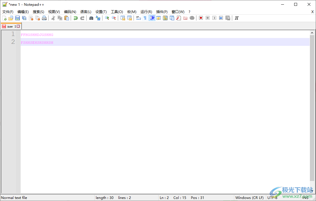Toggle the Show Indent Guide icon
The height and width of the screenshot is (201, 316).
[152, 18]
